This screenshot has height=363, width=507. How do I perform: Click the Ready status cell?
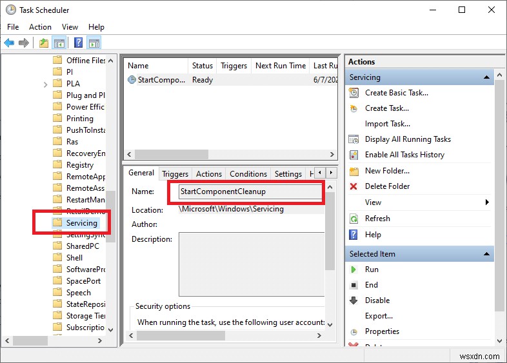click(203, 80)
